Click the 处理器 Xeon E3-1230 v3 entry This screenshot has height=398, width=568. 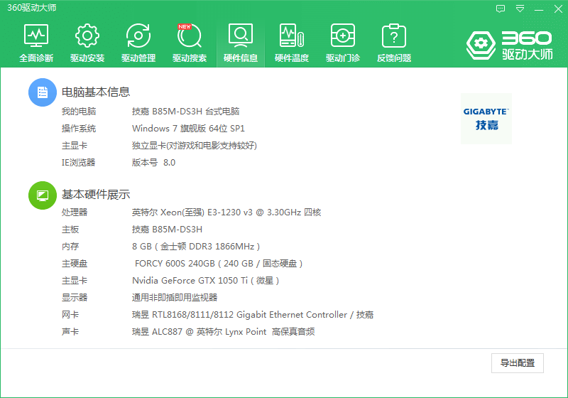pyautogui.click(x=226, y=213)
